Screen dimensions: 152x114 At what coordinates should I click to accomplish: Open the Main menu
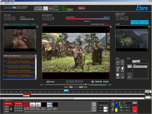[1, 3]
